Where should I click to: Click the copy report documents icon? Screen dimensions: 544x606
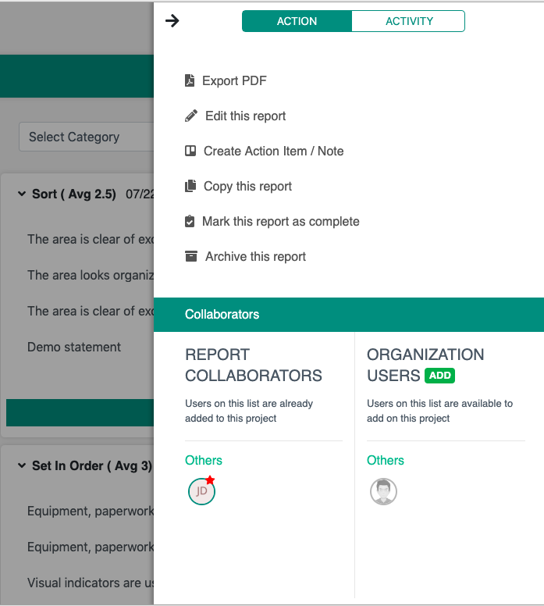tap(190, 186)
